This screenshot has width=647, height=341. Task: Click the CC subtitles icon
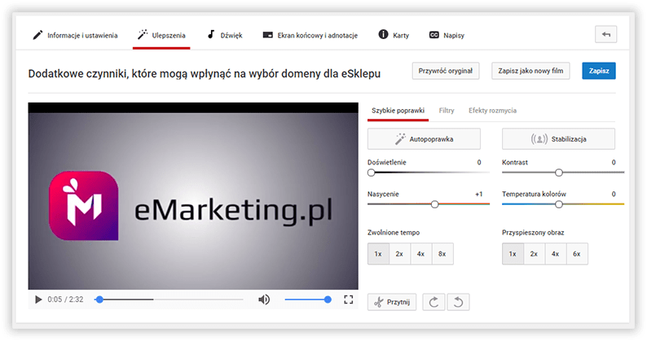click(434, 35)
